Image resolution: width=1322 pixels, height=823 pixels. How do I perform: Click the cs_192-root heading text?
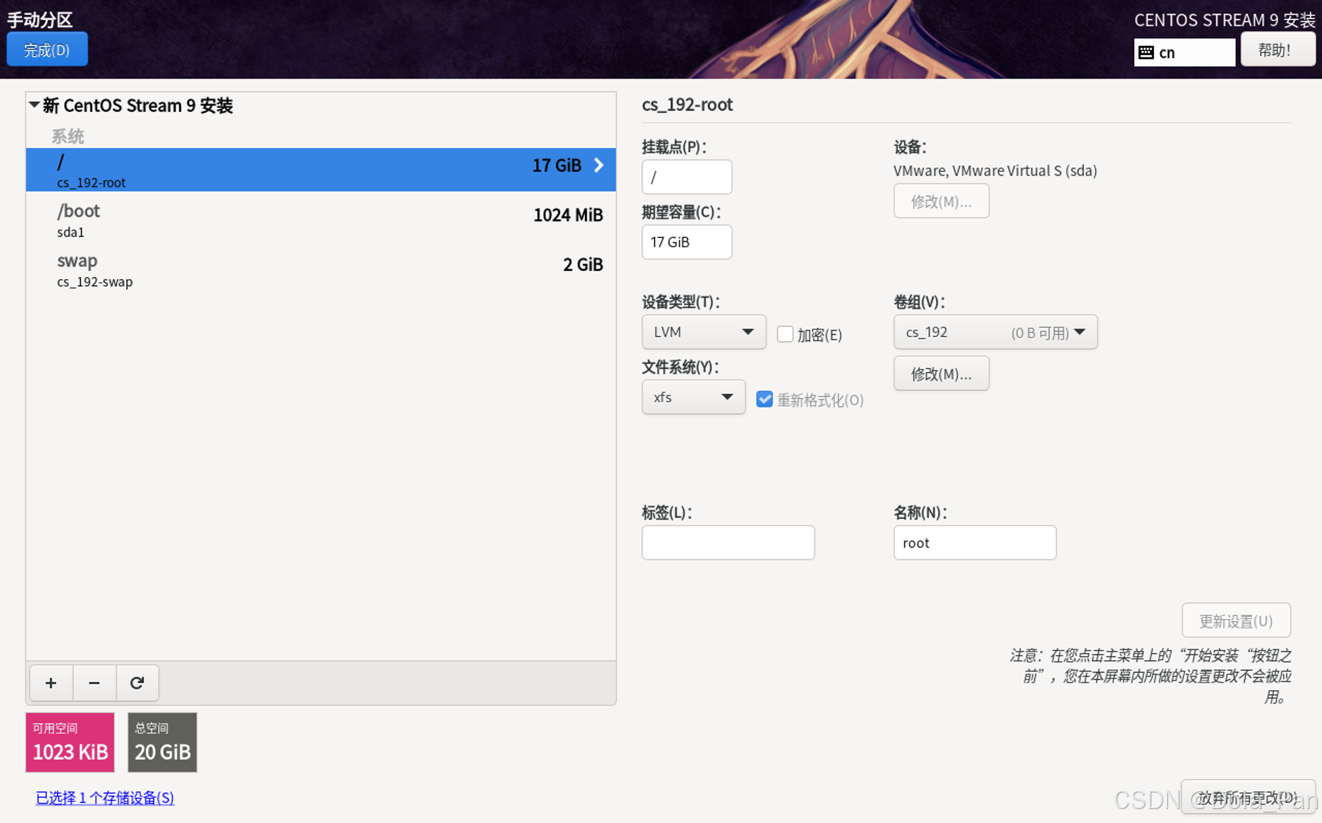pos(687,104)
